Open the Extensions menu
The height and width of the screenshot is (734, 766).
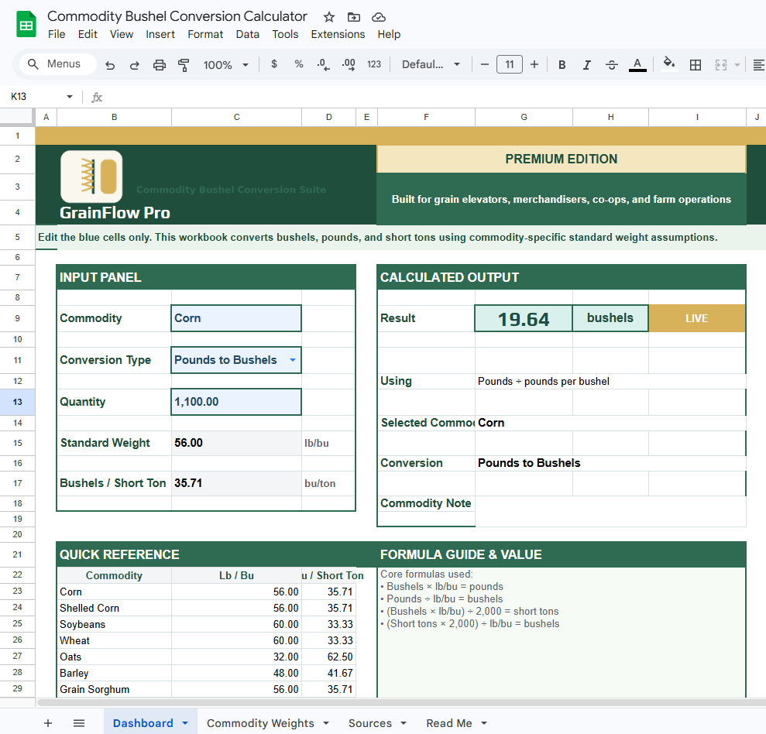point(338,34)
